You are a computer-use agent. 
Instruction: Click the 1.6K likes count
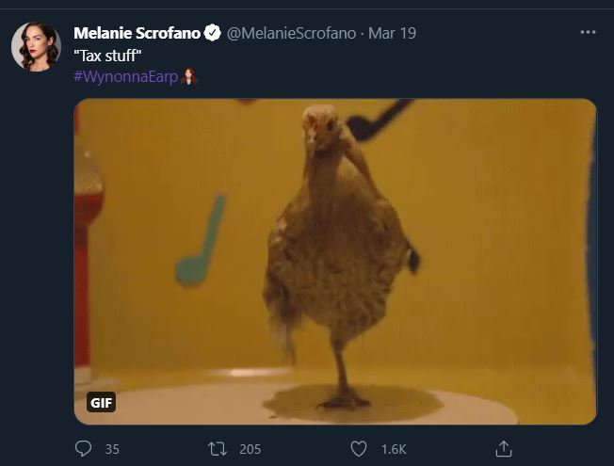point(393,449)
